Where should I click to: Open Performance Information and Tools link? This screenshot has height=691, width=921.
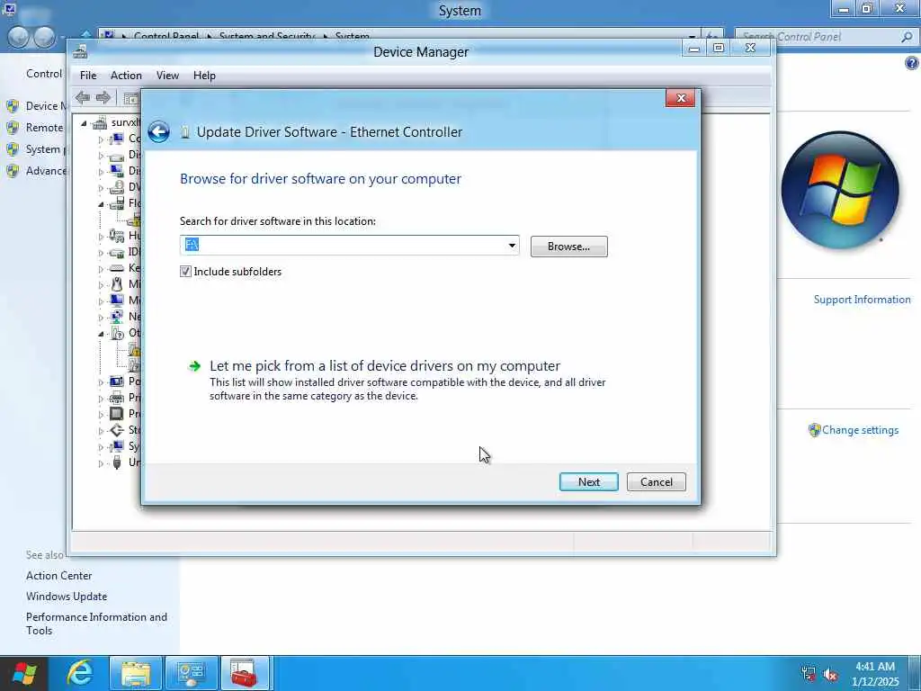tap(96, 624)
